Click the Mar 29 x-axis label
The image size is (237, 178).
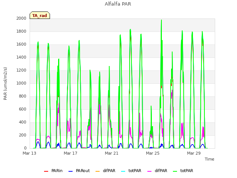(x=194, y=153)
